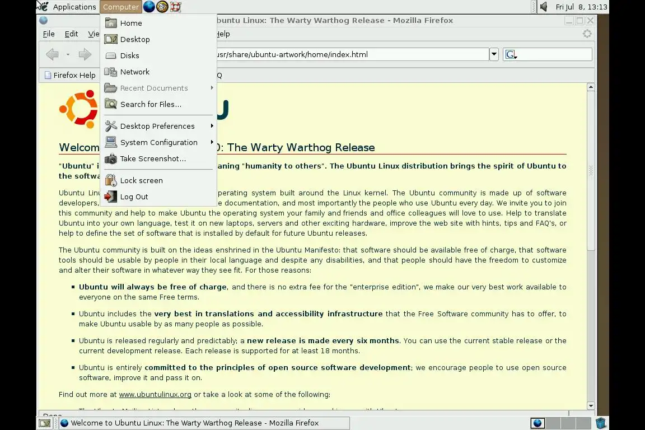The height and width of the screenshot is (430, 645).
Task: Open Home folder from Computer menu
Action: [158, 23]
